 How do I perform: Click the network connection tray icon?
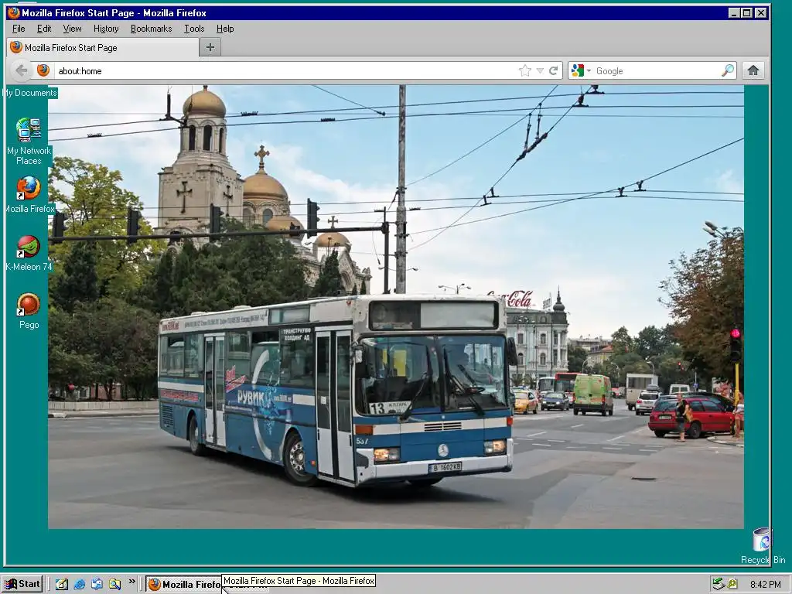click(x=719, y=585)
